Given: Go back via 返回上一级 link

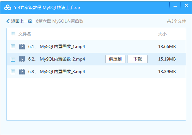Looking at the screenshot, I should pos(22,21).
